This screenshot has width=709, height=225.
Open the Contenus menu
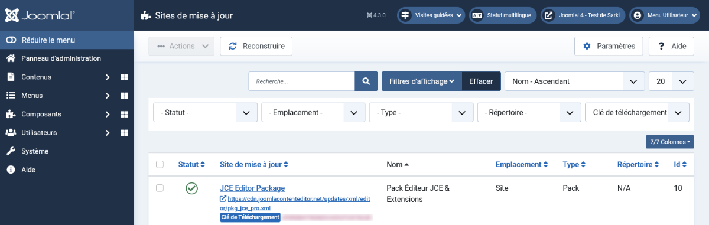[37, 77]
